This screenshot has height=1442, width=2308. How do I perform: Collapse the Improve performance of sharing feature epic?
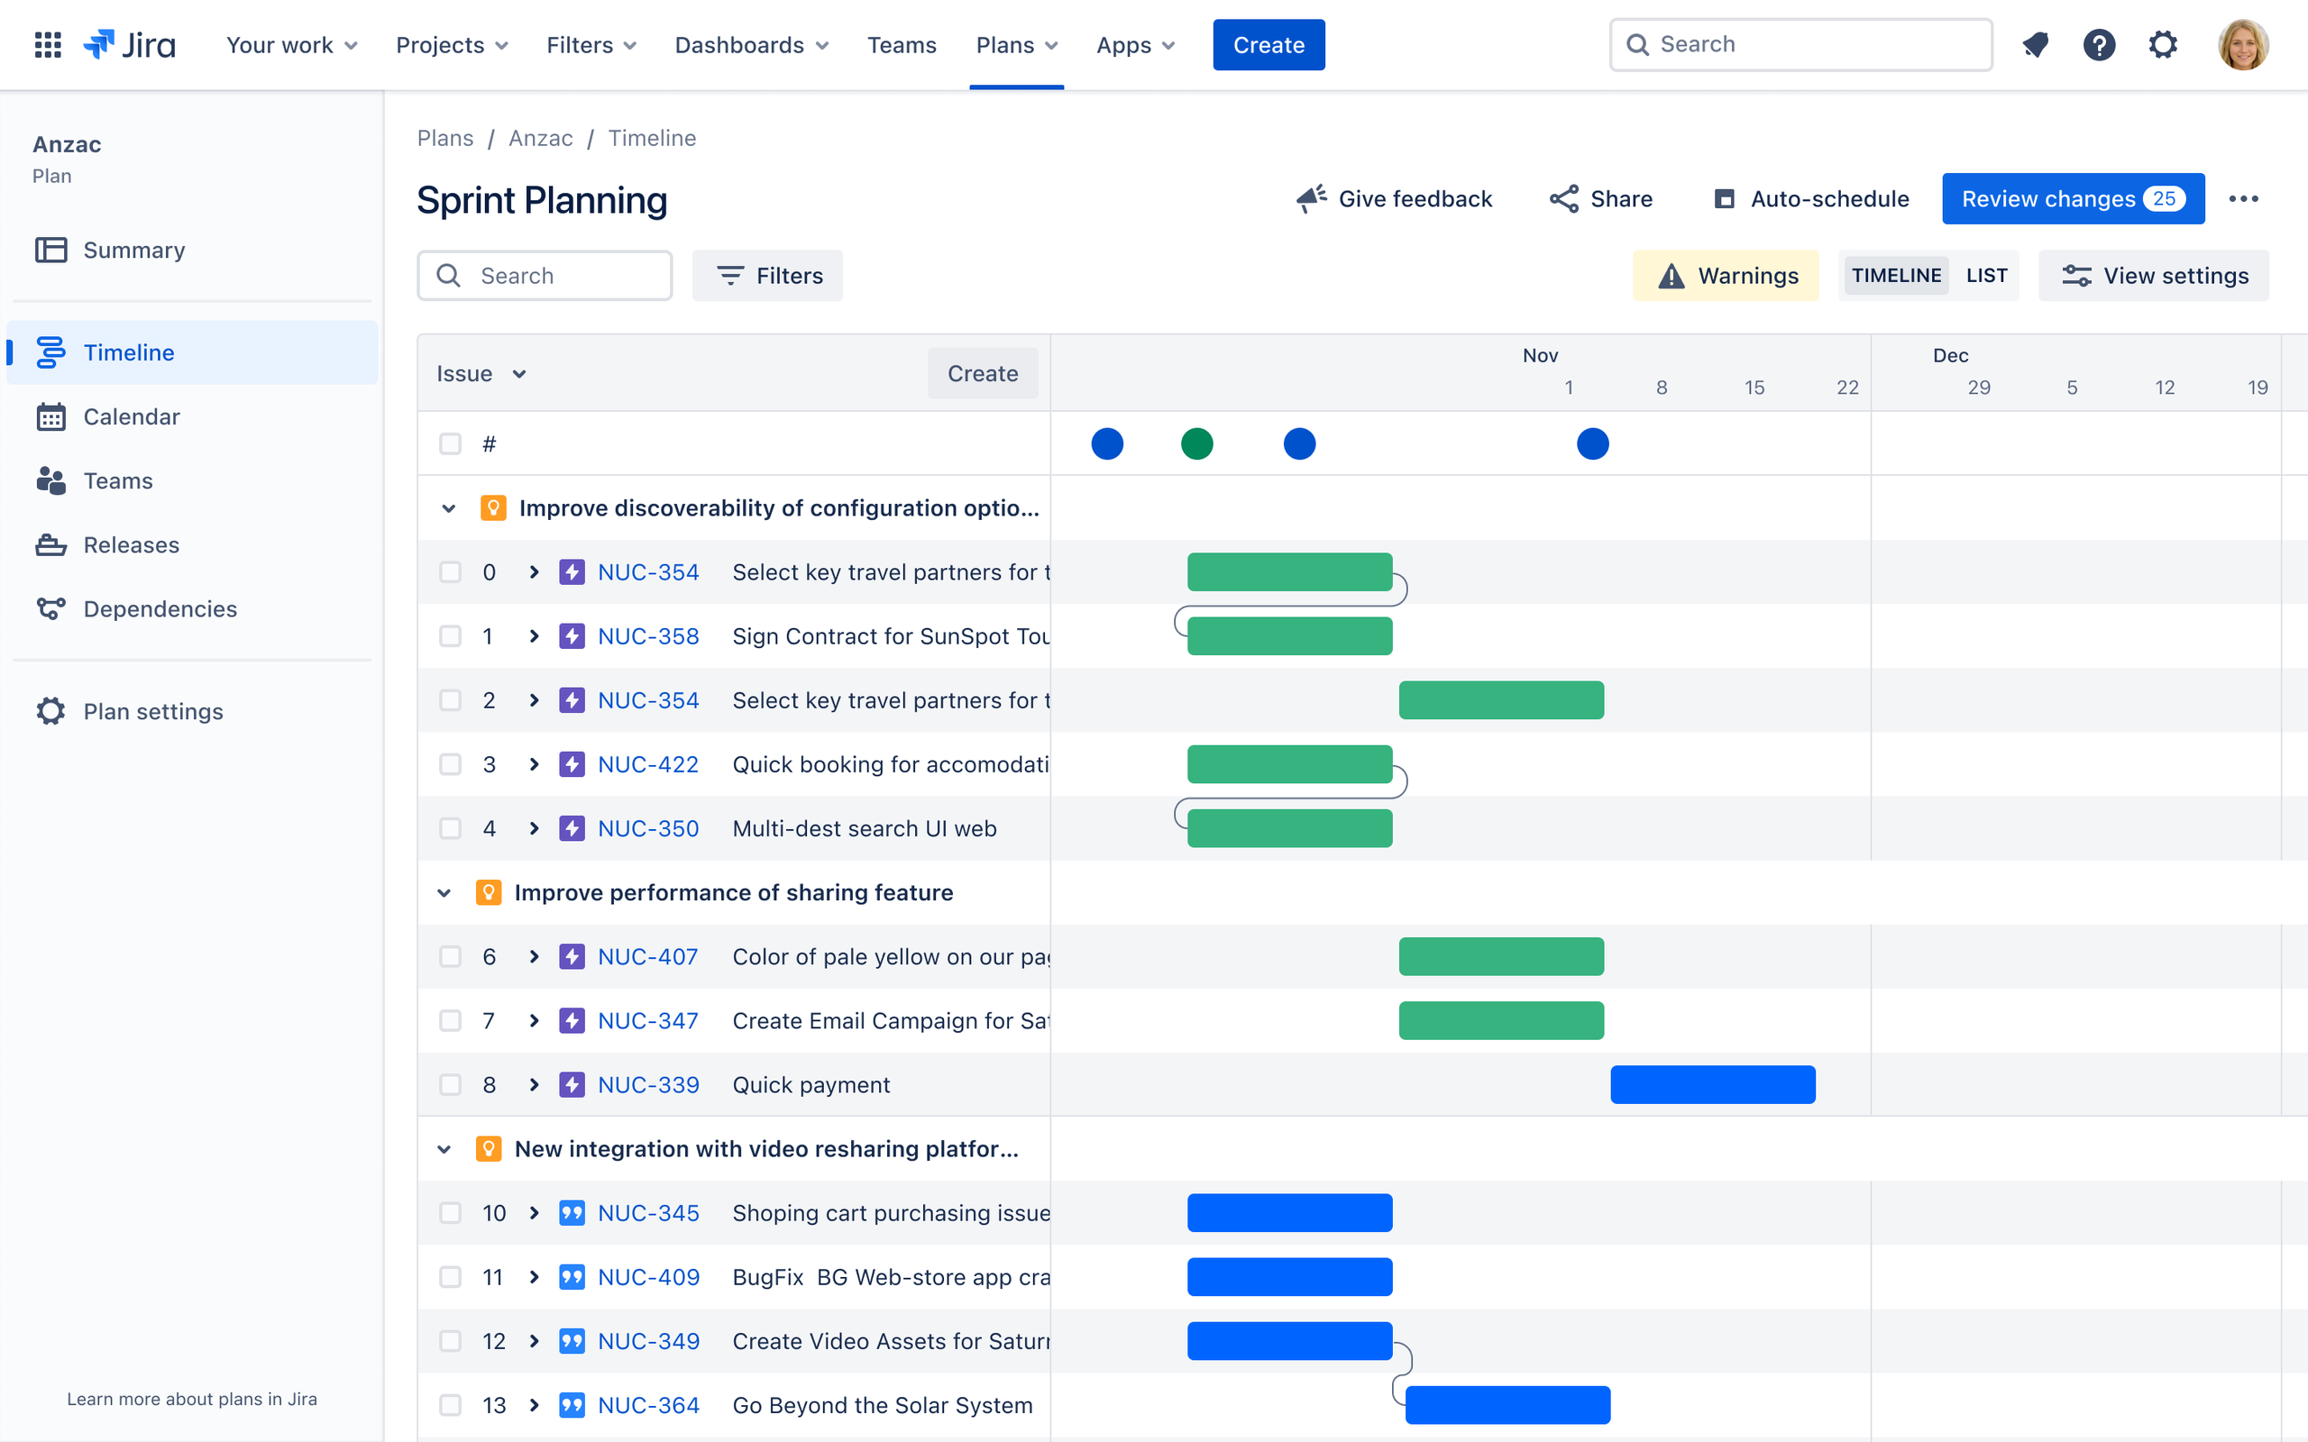(x=444, y=891)
